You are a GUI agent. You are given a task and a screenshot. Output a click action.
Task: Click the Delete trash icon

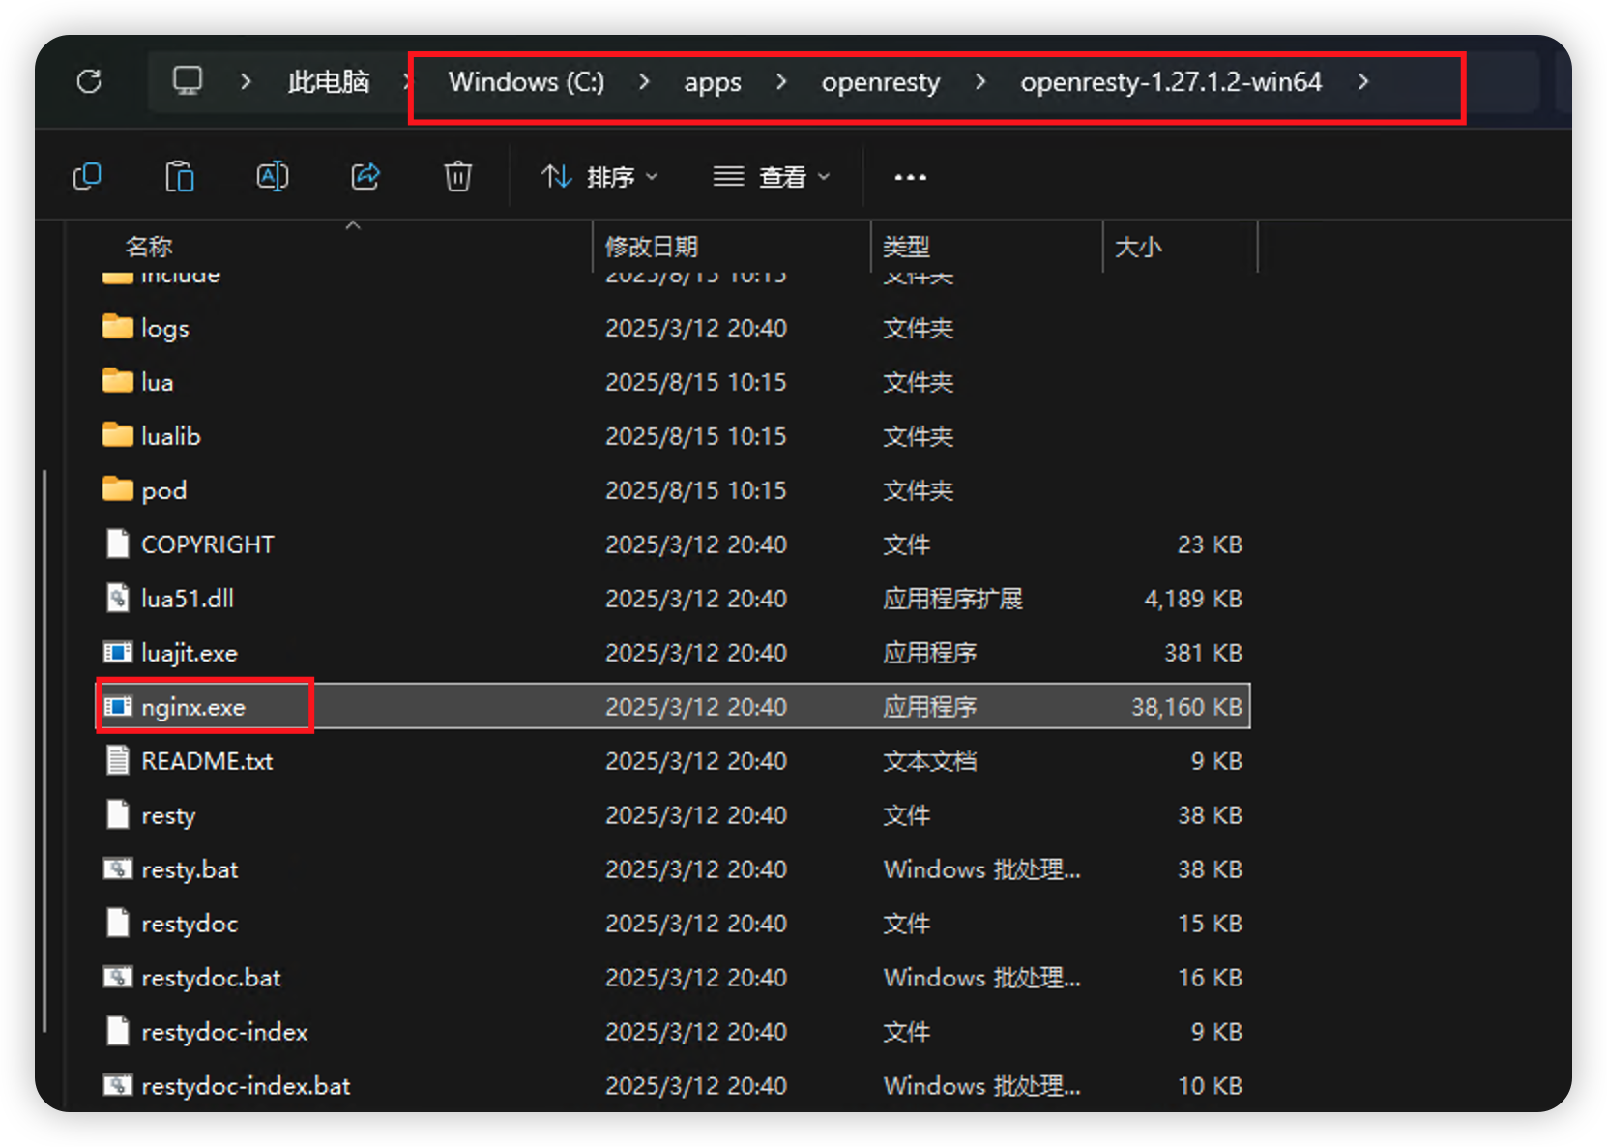[x=458, y=177]
